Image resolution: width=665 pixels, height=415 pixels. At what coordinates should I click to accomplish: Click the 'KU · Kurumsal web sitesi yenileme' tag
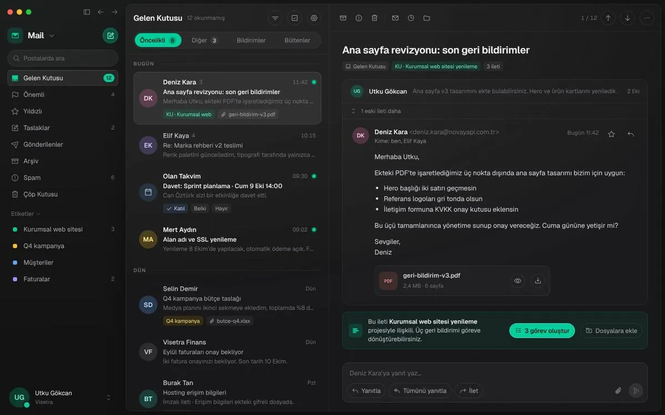[x=436, y=66]
